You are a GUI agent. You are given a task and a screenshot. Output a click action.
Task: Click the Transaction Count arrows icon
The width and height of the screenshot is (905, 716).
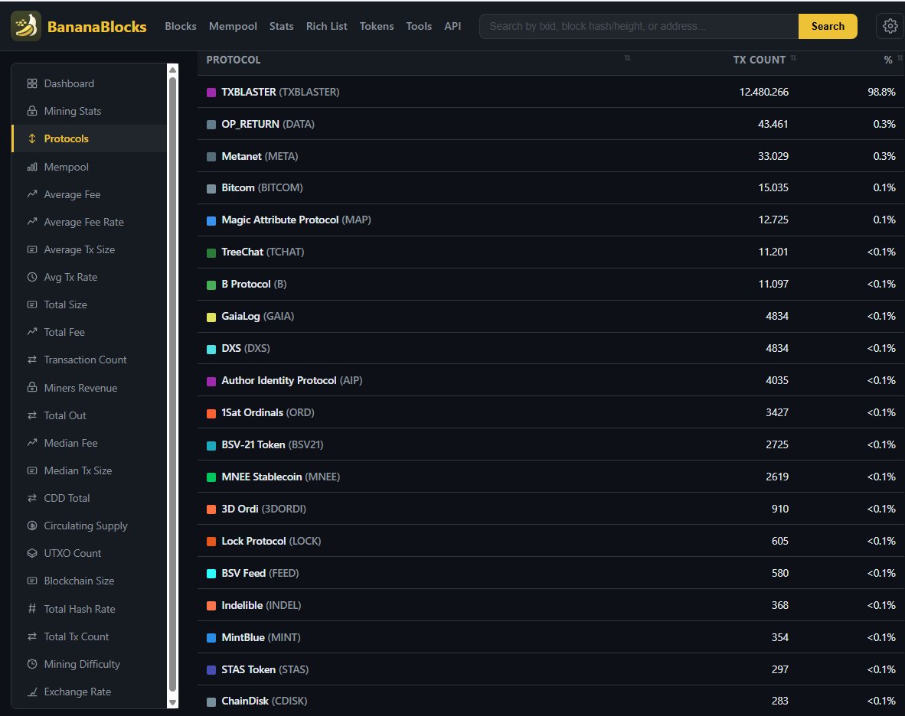(x=31, y=360)
